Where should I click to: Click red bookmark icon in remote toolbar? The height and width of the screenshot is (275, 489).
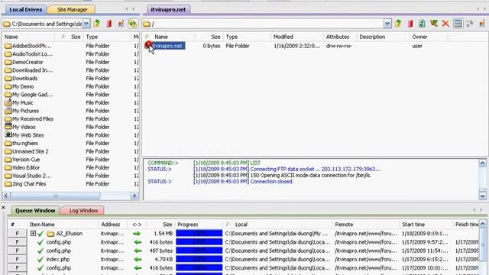[x=410, y=24]
